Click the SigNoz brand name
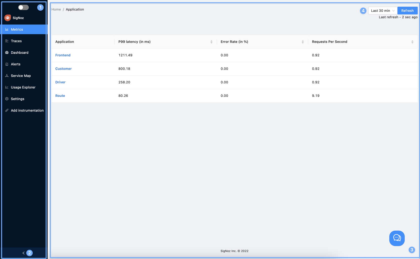This screenshot has height=259, width=420. 18,18
